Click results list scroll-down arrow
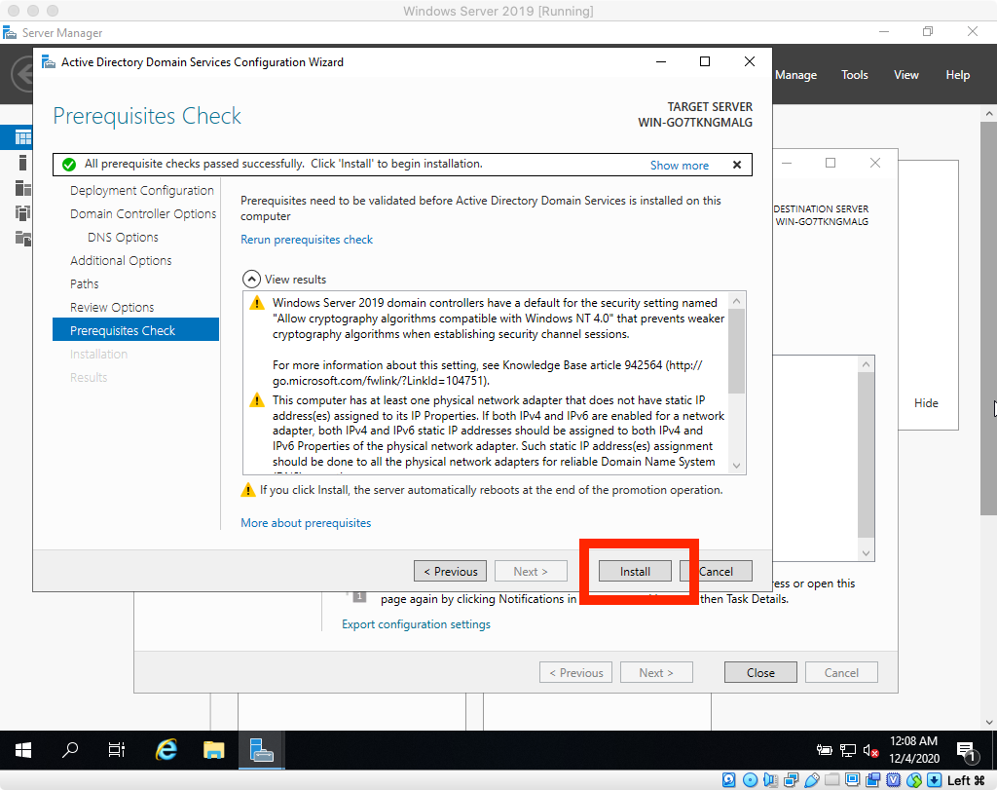The image size is (997, 790). pyautogui.click(x=736, y=466)
